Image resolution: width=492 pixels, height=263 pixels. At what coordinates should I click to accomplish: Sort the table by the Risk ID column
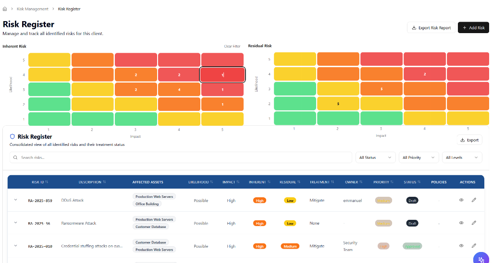tap(40, 182)
